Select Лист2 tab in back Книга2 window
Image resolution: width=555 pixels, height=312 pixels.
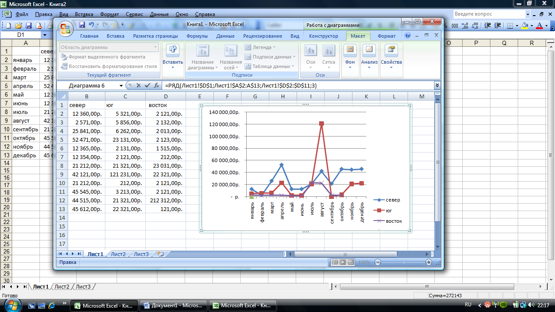click(62, 286)
